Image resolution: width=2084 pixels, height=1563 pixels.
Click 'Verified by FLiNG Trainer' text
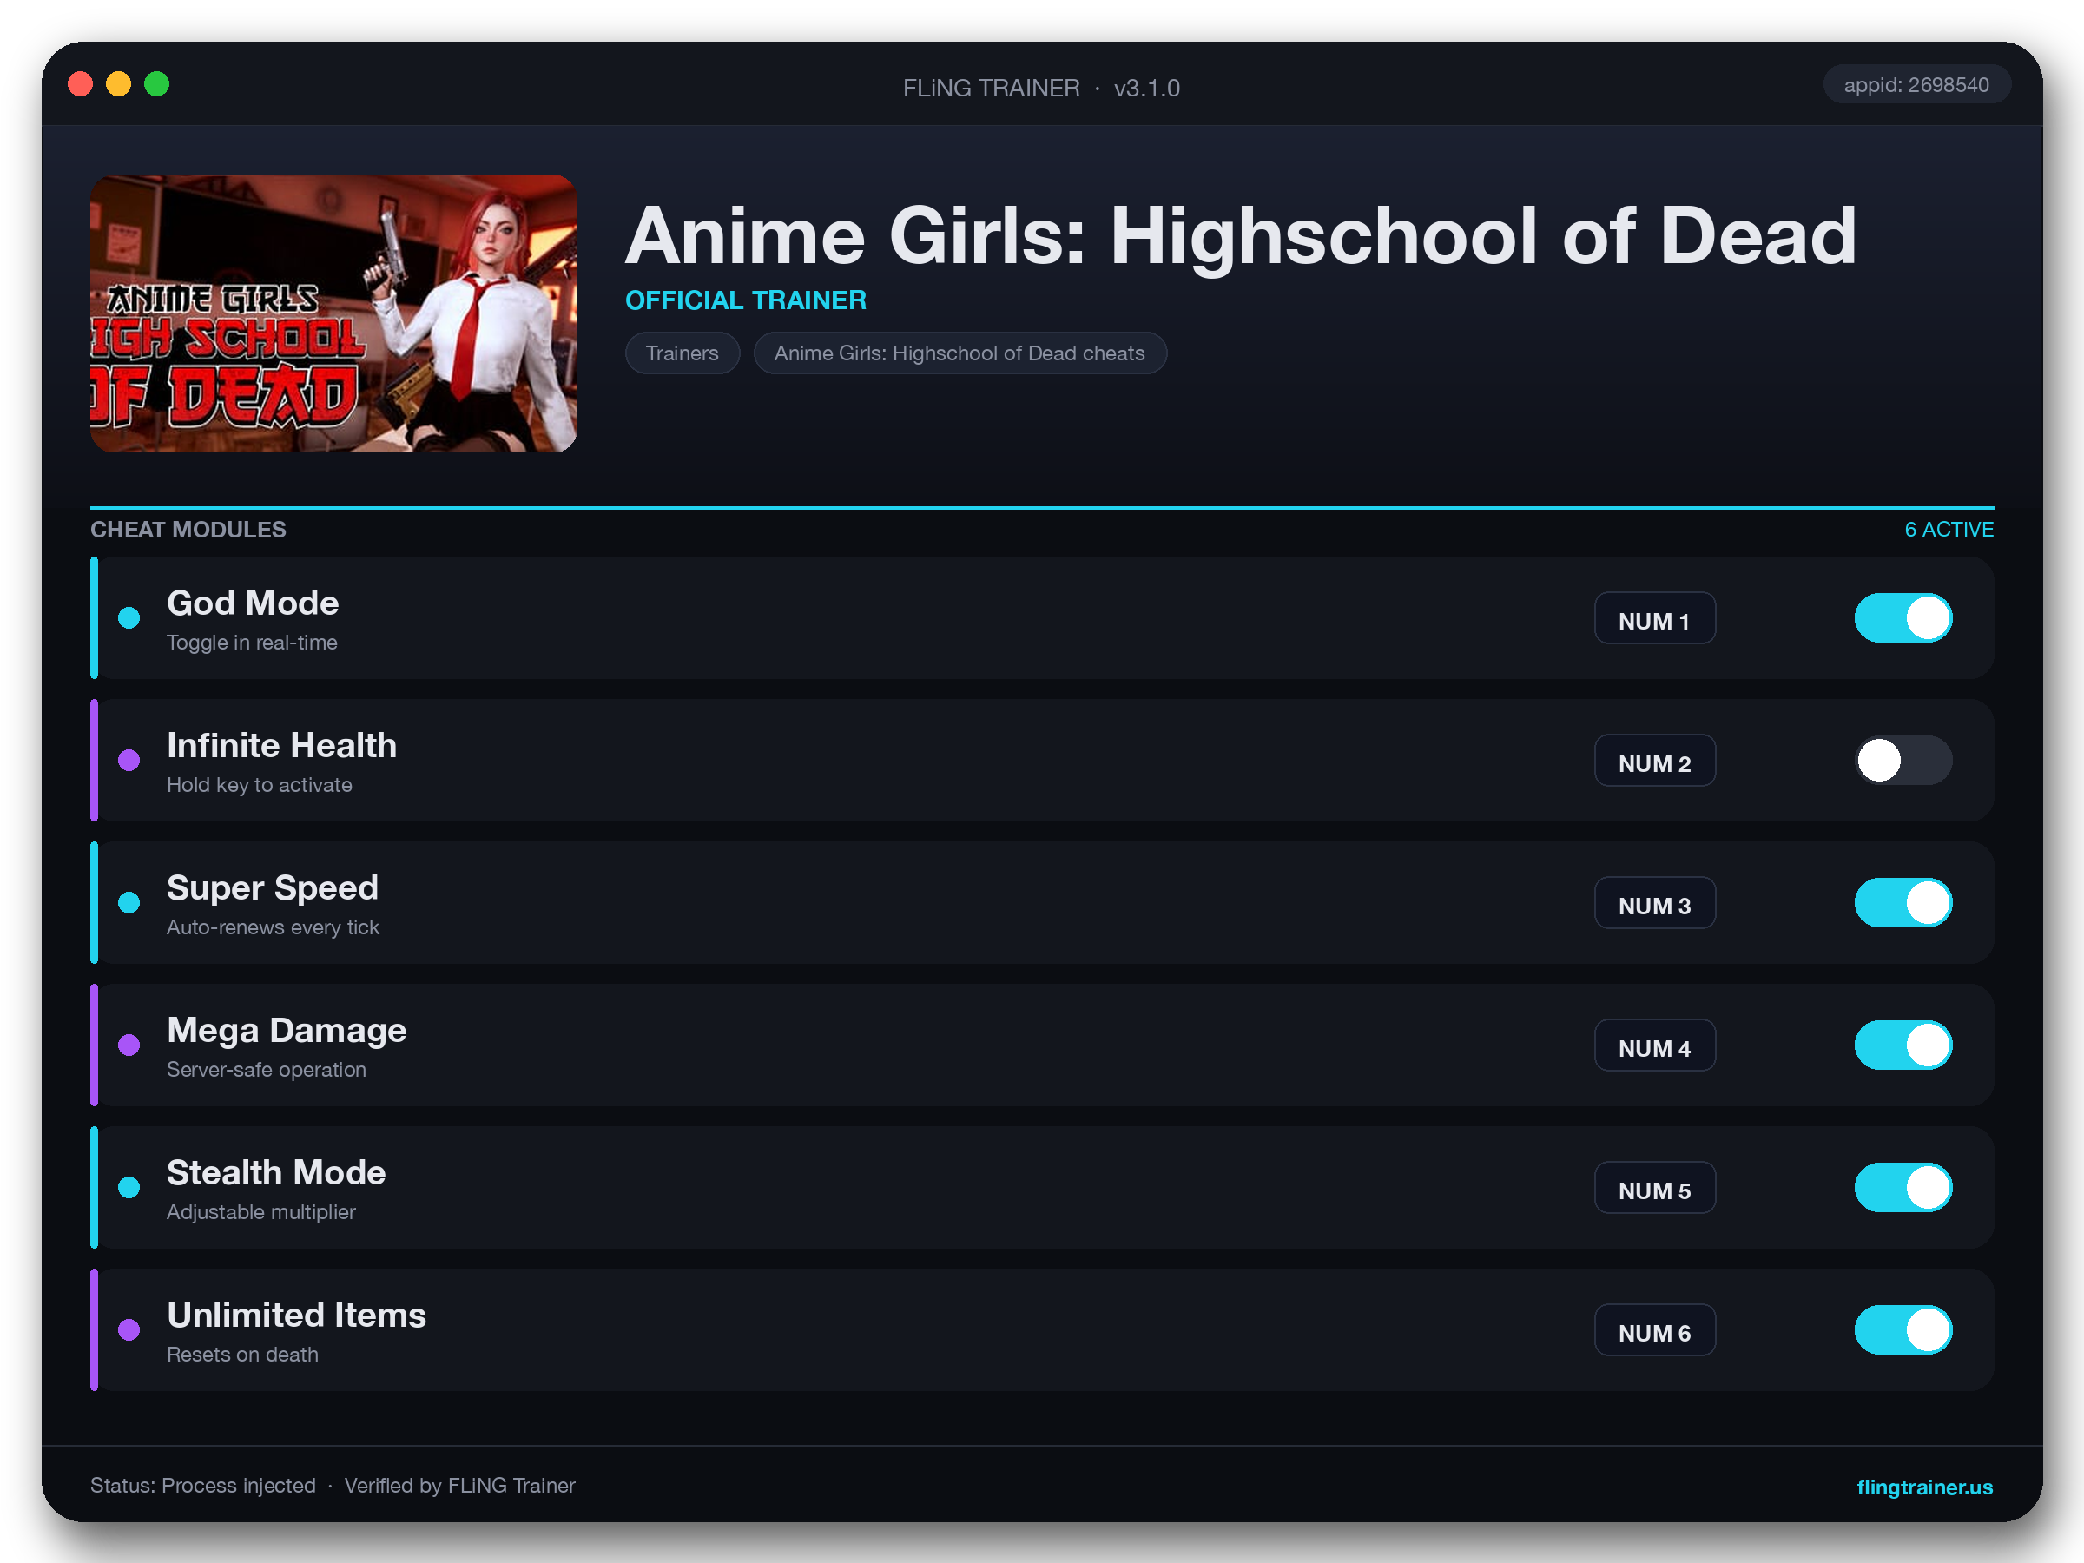[x=459, y=1485]
